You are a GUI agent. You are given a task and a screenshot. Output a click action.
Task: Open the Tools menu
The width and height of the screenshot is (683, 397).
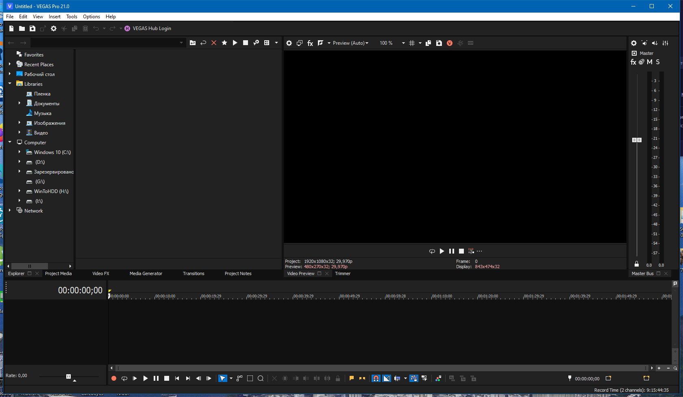pos(72,17)
